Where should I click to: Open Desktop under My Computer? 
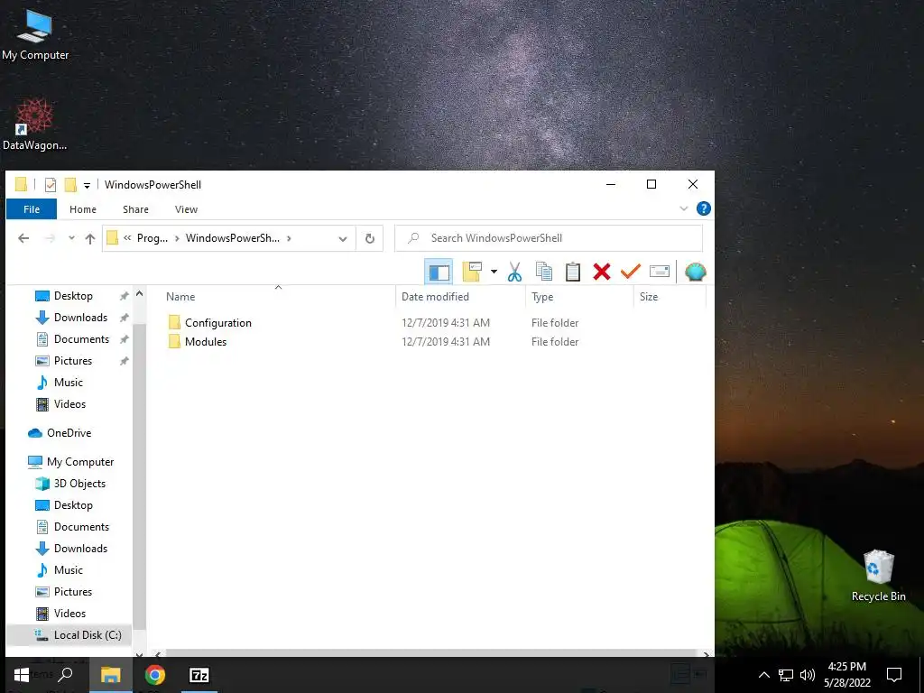73,505
